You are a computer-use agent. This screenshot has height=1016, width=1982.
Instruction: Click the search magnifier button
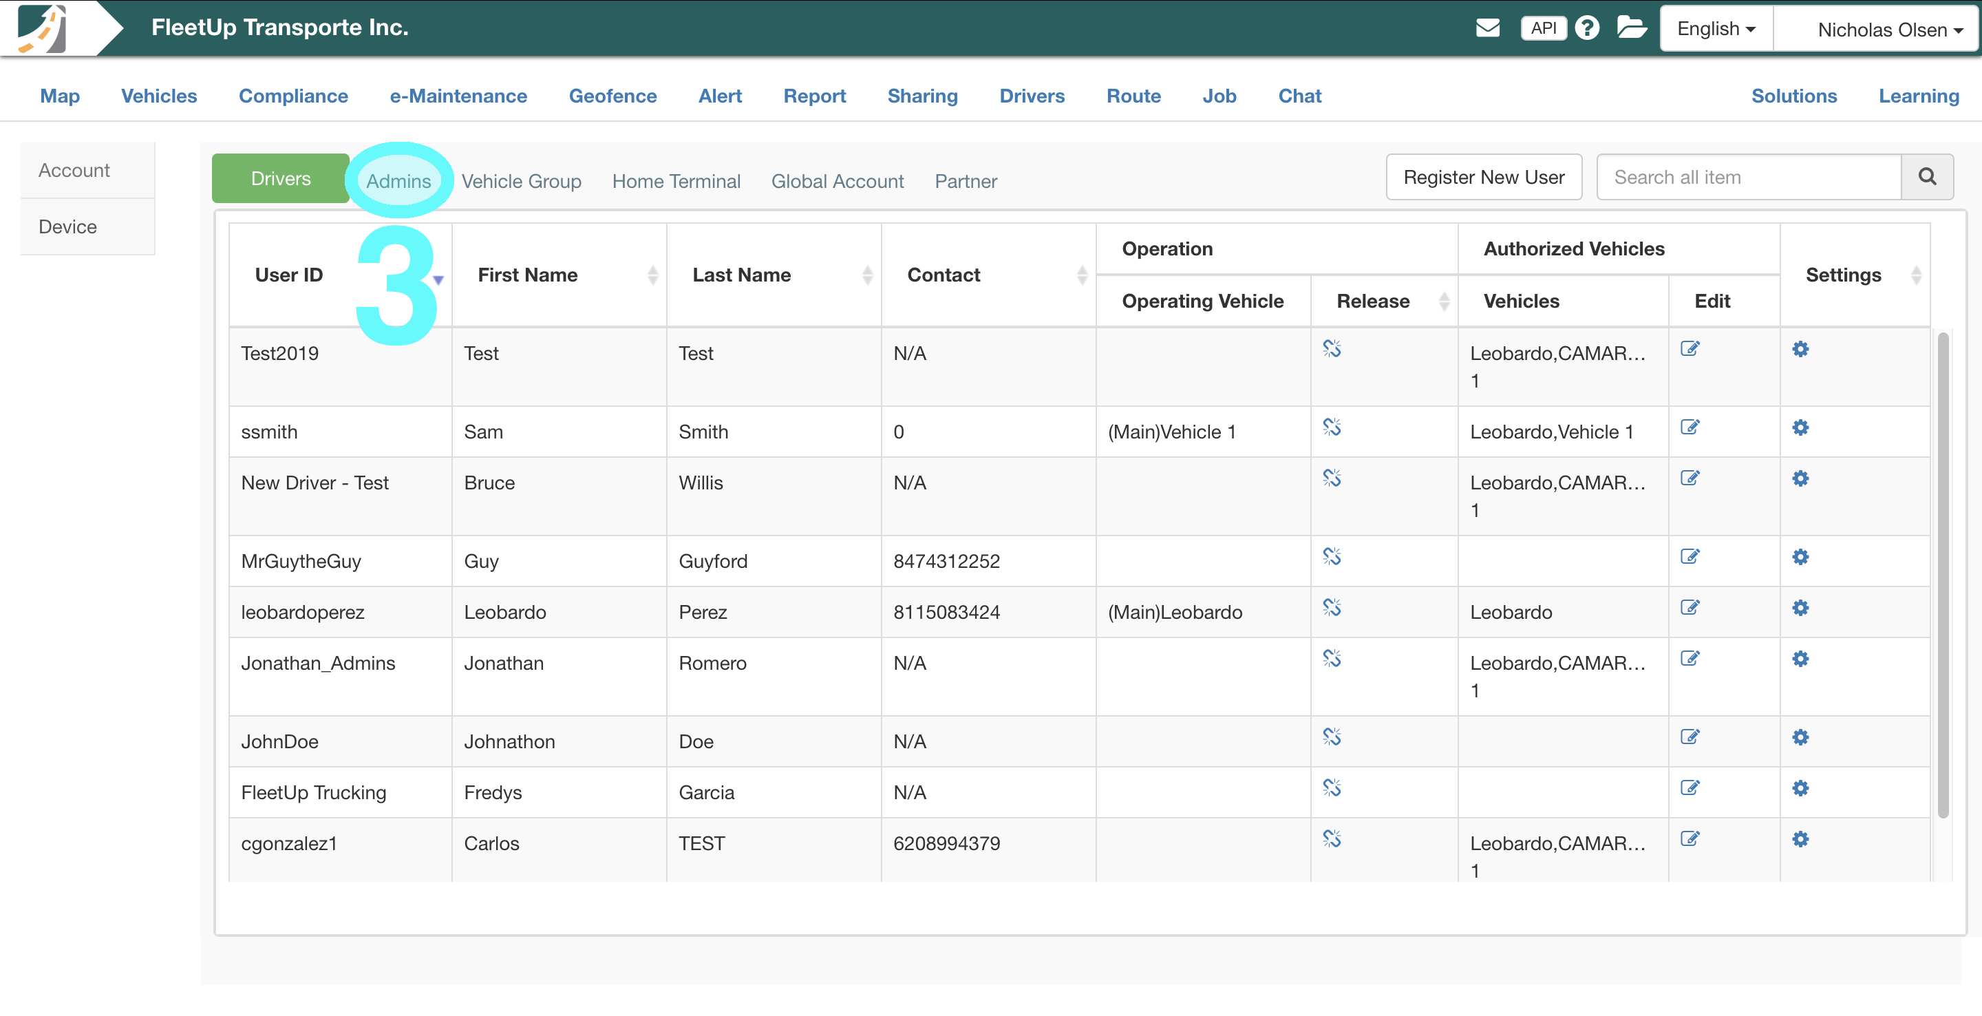(x=1927, y=177)
